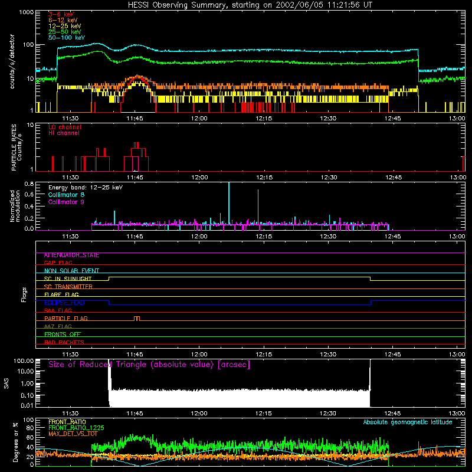Select the ATTENUATOR_STATE flag label
Viewport: 472px width, 472px height.
[x=71, y=255]
